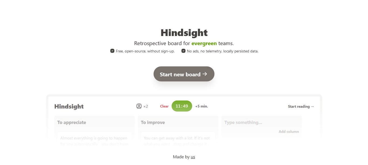Click the arrow icon in Start new board
Viewport: 368px width, 165px height.
tap(205, 74)
